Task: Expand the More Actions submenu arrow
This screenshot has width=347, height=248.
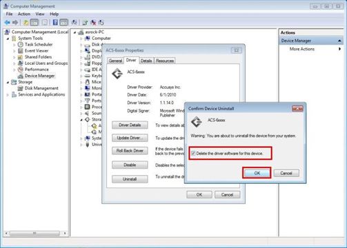Action: tap(339, 49)
